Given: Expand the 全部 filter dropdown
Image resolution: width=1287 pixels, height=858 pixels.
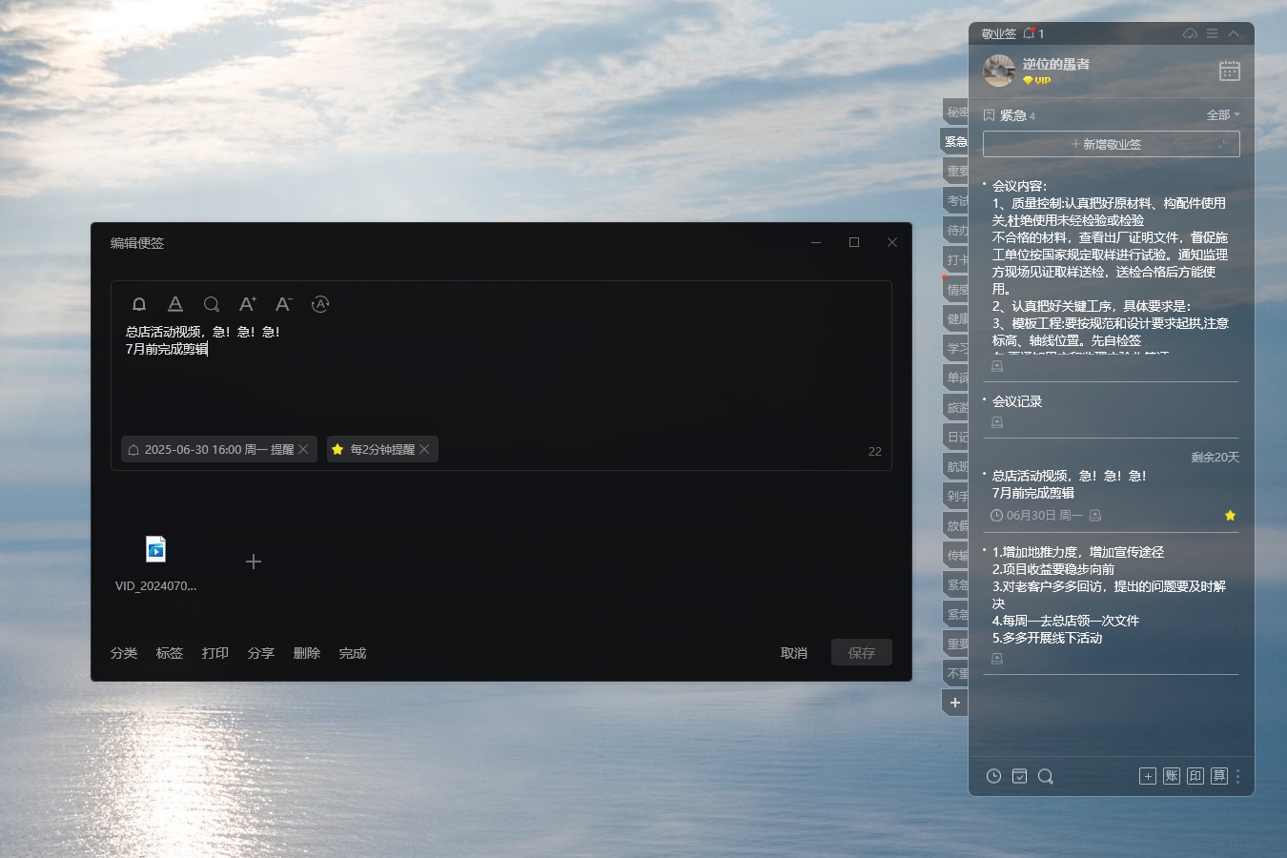Looking at the screenshot, I should (1223, 114).
